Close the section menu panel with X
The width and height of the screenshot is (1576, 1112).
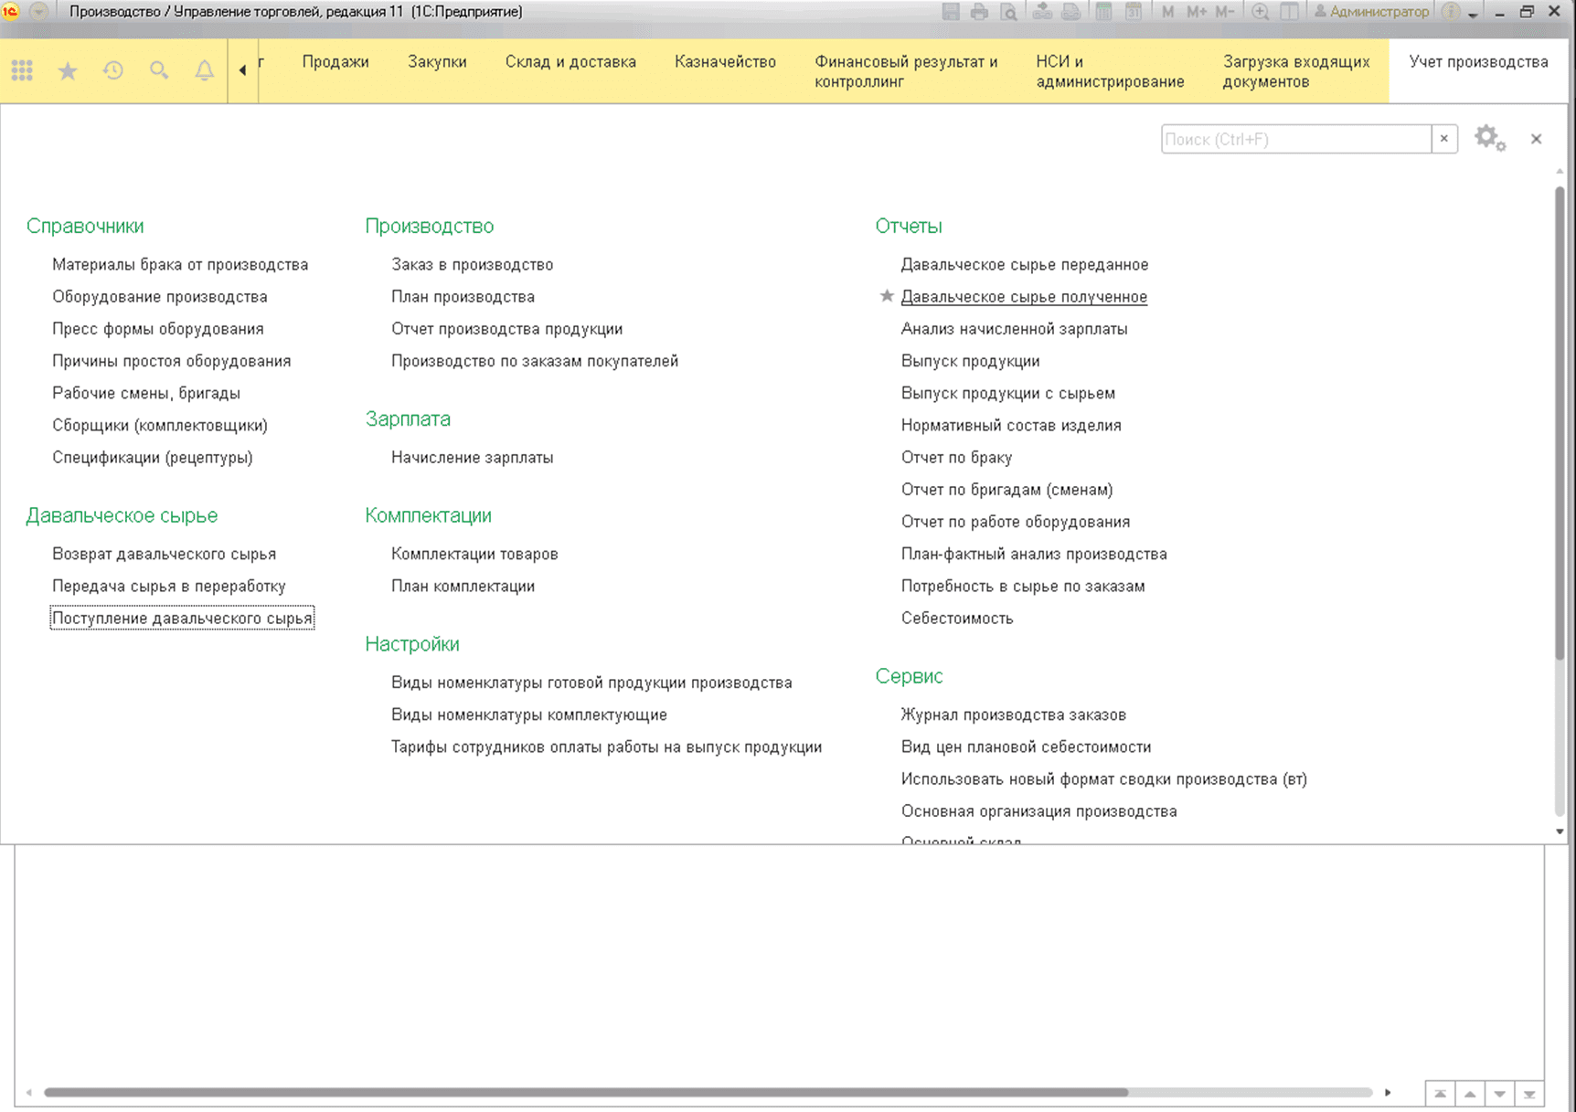pyautogui.click(x=1536, y=139)
